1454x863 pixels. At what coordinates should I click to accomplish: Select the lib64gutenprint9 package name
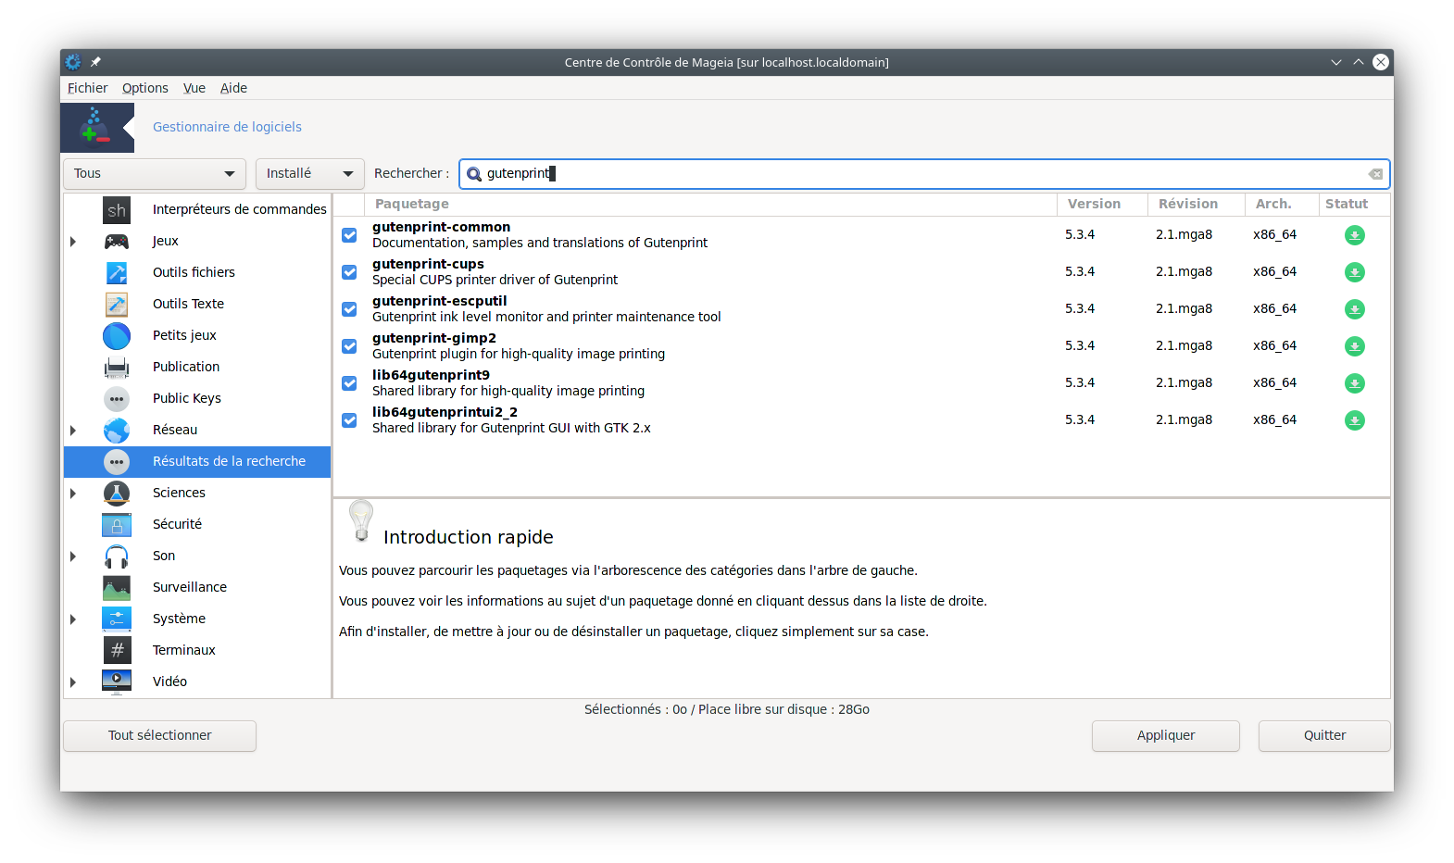[x=431, y=375]
